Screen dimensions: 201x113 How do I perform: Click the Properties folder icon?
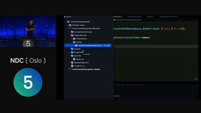pyautogui.click(x=72, y=52)
